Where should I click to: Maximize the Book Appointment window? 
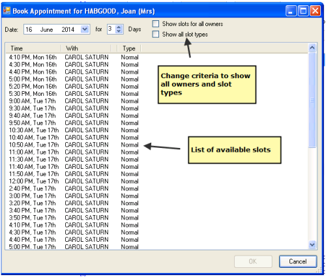(x=303, y=11)
